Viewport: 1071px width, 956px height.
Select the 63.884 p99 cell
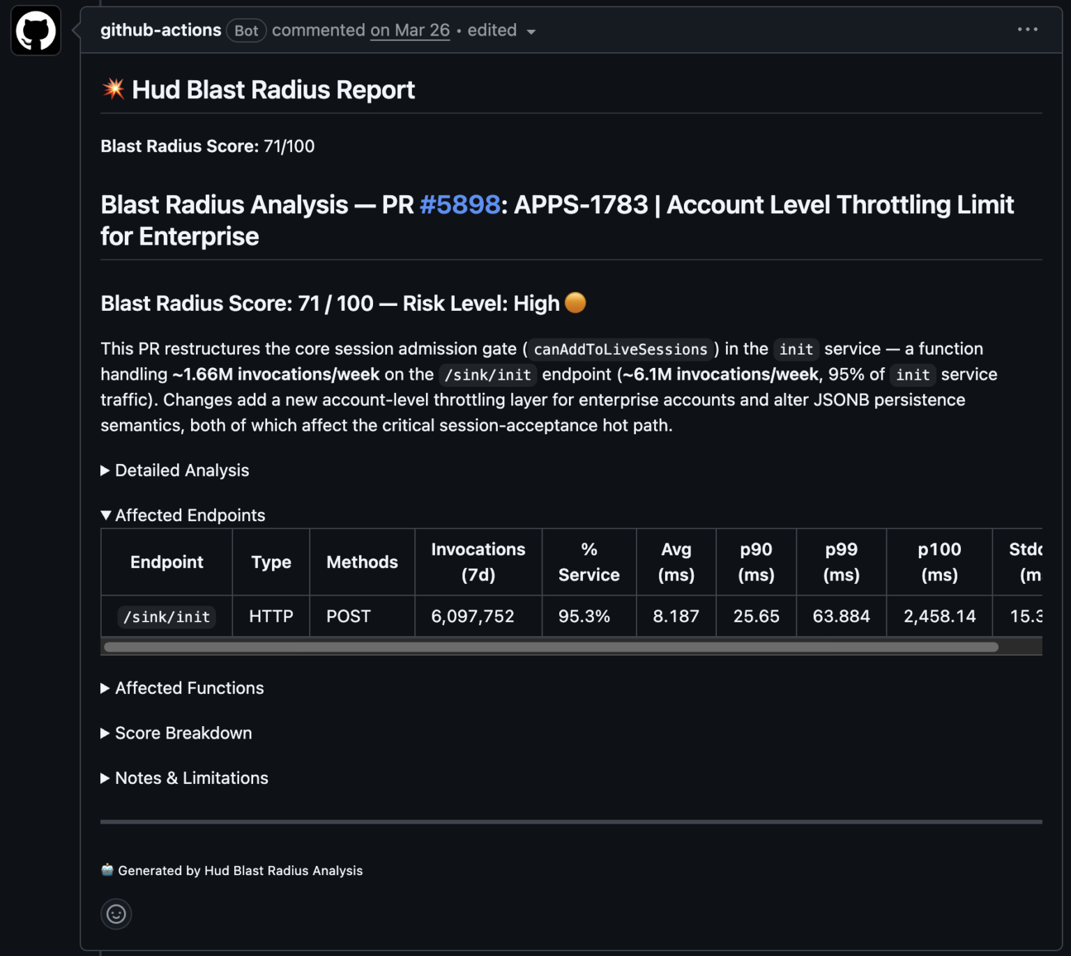(x=842, y=617)
